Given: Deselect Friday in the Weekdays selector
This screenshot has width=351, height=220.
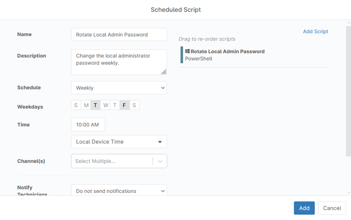Looking at the screenshot, I should pos(124,105).
